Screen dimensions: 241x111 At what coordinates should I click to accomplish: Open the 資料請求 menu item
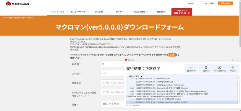pos(161,12)
